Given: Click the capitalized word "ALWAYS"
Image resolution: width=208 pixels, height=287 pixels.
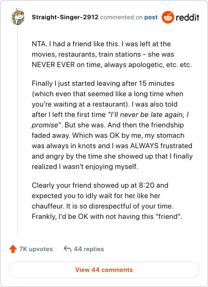Looking at the screenshot, I should (x=144, y=146).
